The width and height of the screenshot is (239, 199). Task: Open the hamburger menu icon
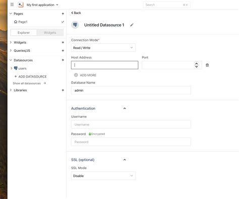click(12, 5)
